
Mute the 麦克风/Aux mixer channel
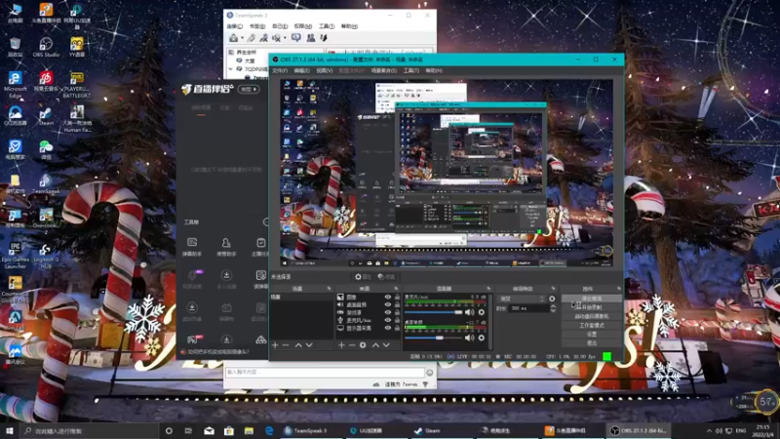pos(469,312)
